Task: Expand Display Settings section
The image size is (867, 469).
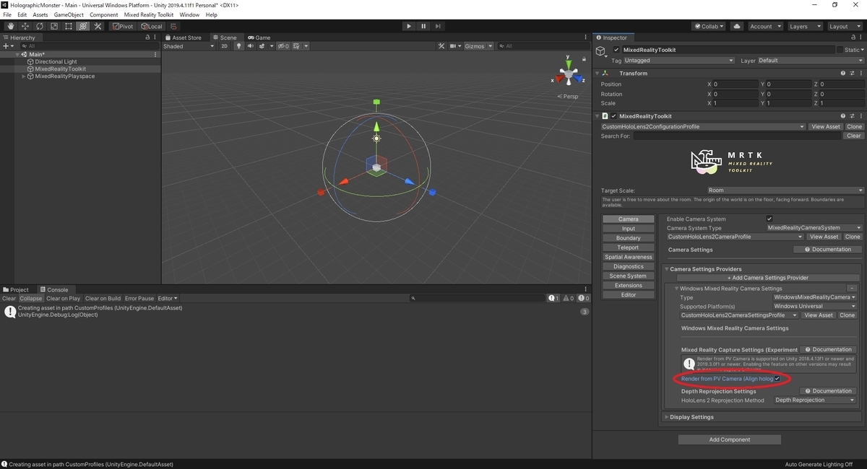Action: click(666, 417)
